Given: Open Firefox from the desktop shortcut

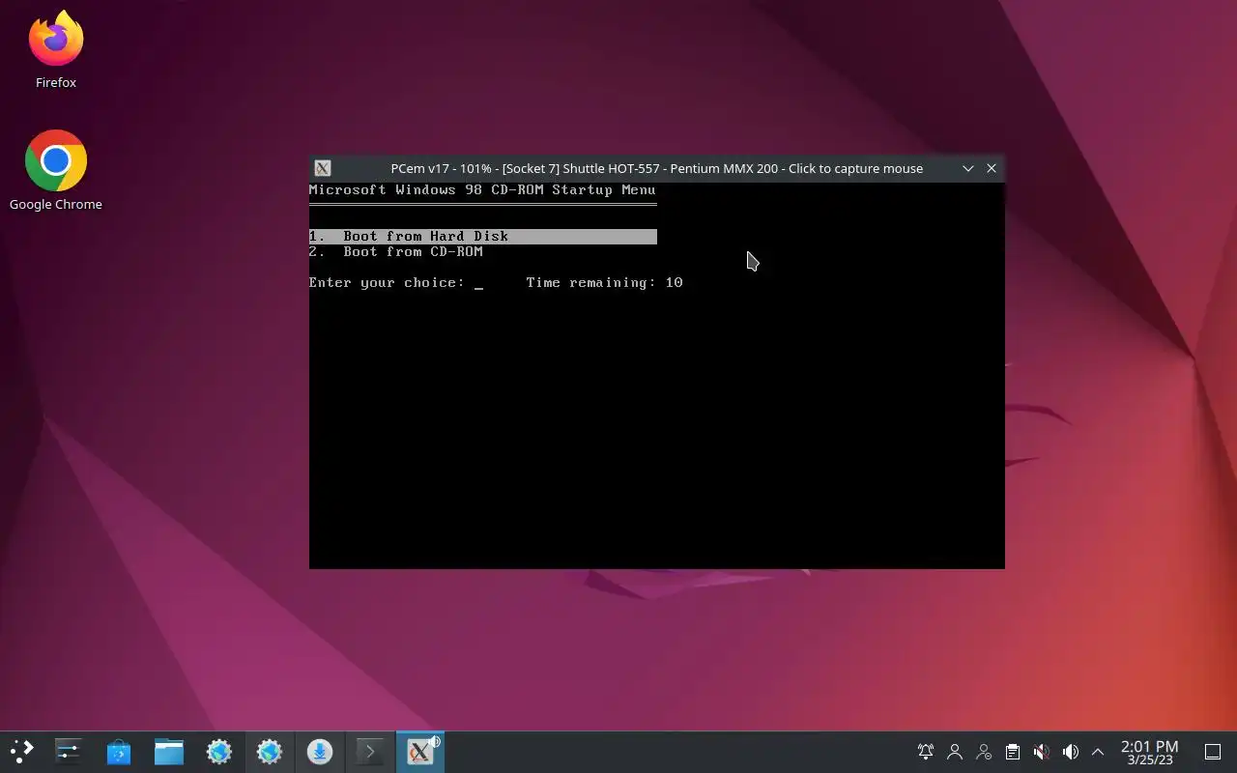Looking at the screenshot, I should (x=56, y=50).
